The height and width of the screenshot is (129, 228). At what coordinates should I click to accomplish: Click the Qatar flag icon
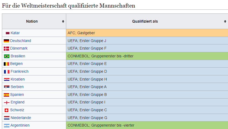point(8,33)
